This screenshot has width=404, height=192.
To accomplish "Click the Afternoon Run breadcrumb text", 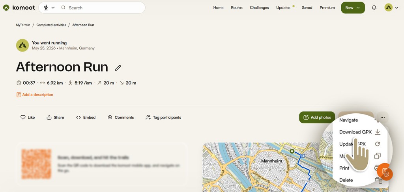I will click(x=83, y=25).
